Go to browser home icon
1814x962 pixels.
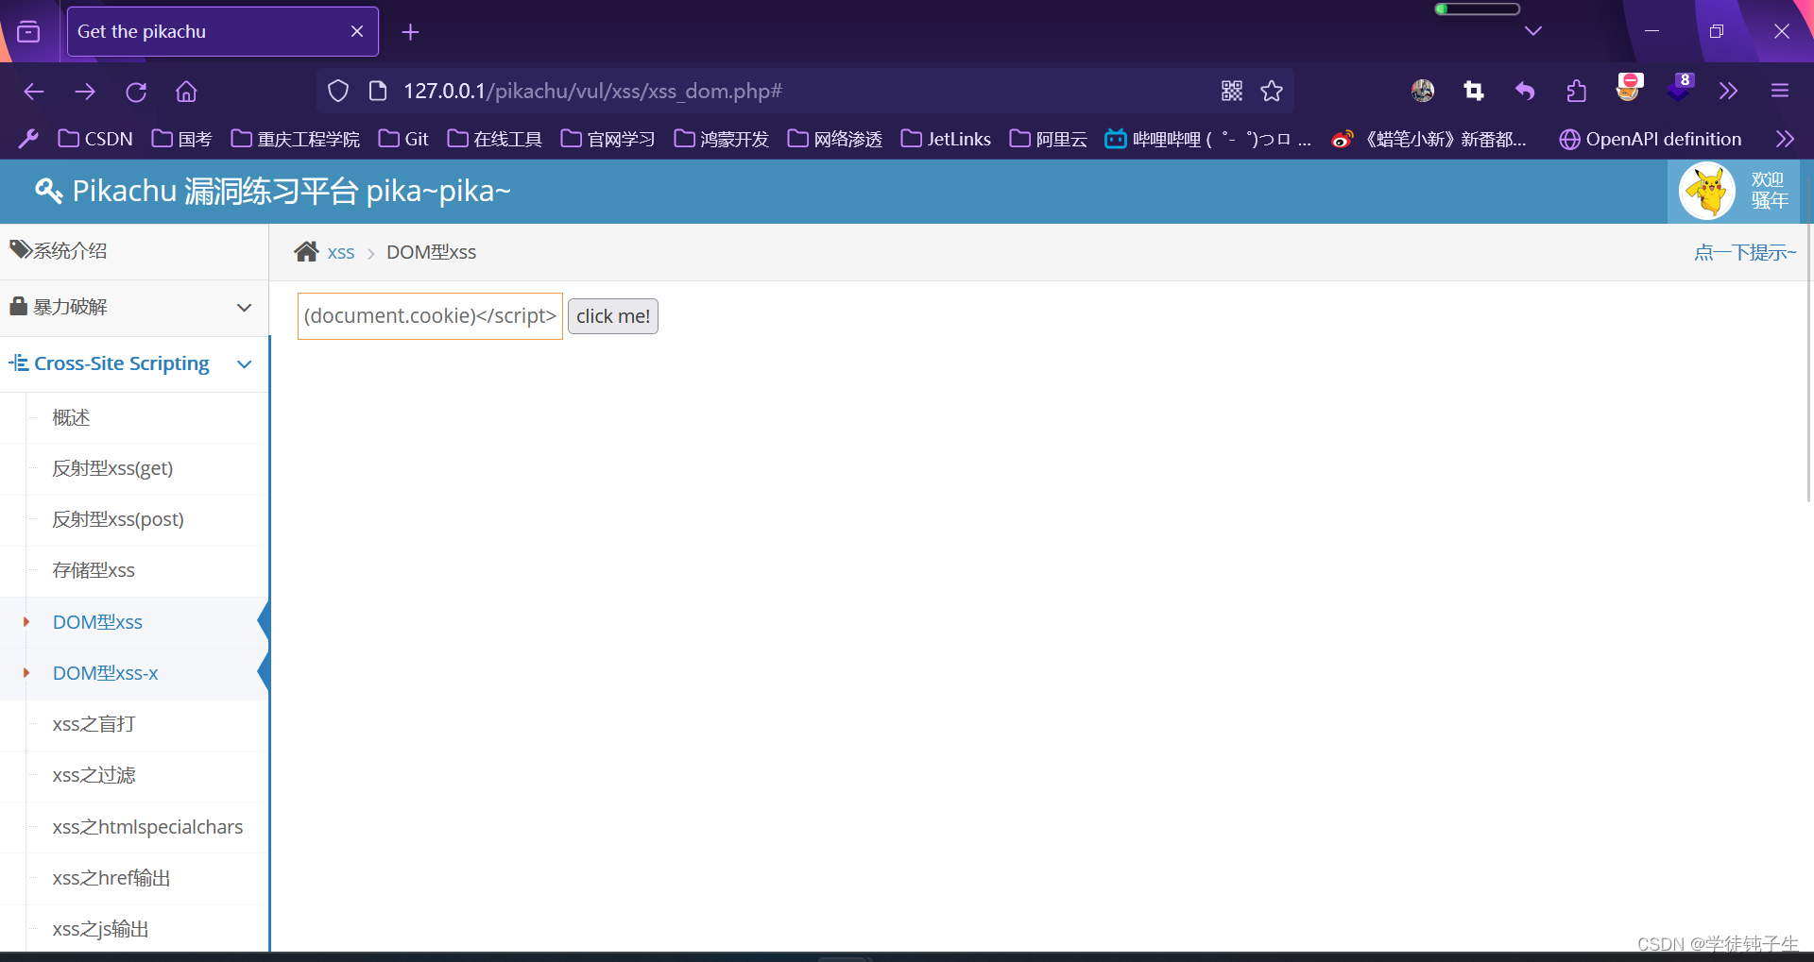(186, 92)
